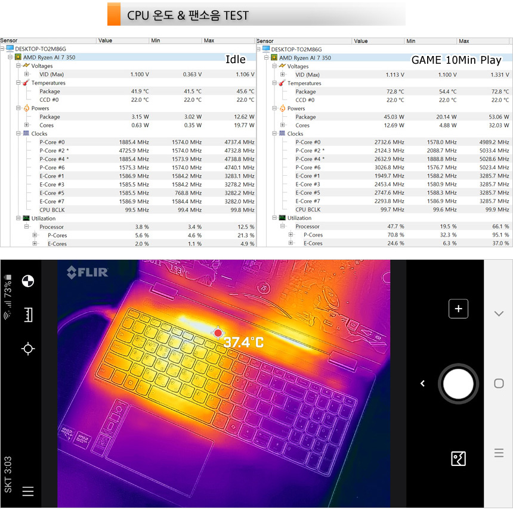This screenshot has width=513, height=510.
Task: Tap the plus add button
Action: click(x=458, y=309)
